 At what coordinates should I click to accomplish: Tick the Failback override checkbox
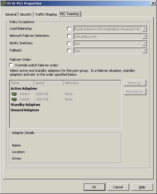pos(69,51)
